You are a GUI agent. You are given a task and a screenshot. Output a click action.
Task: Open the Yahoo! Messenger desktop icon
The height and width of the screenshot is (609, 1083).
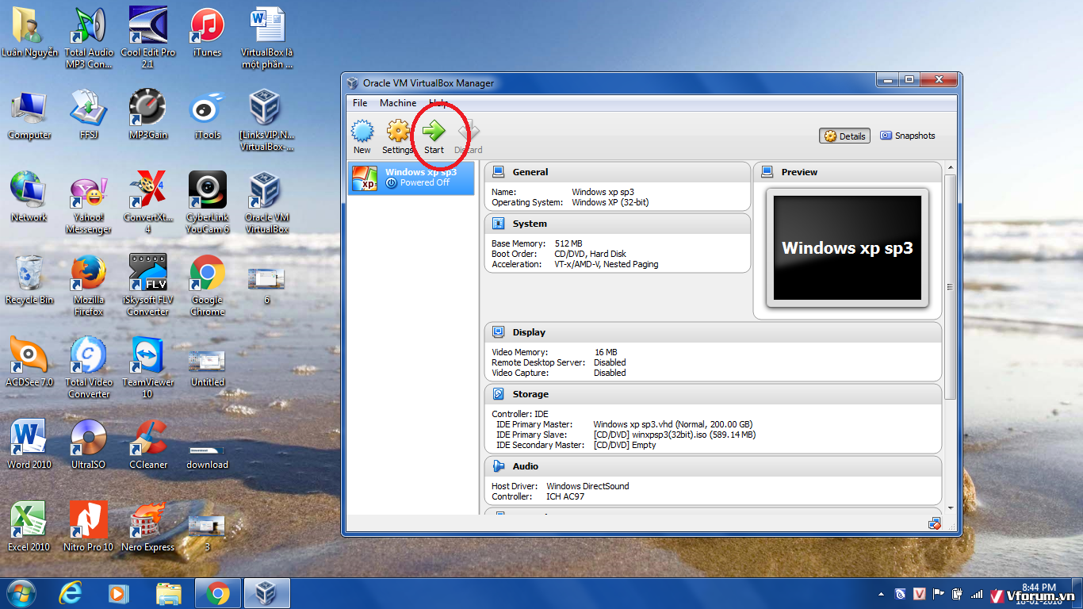coord(89,203)
